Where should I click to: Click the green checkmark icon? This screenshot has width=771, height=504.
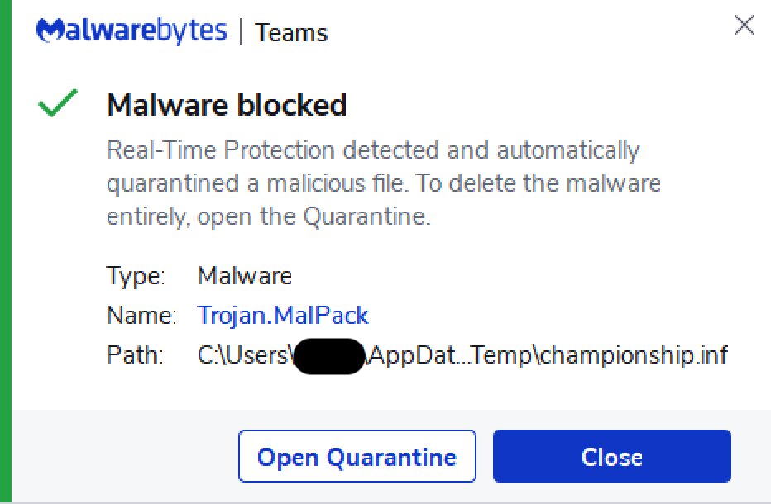(58, 104)
